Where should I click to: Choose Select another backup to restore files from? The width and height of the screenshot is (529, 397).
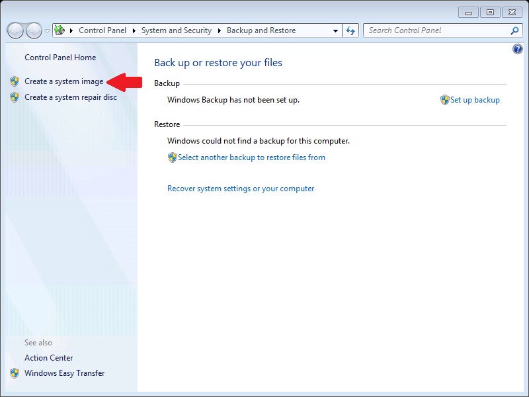coord(251,157)
